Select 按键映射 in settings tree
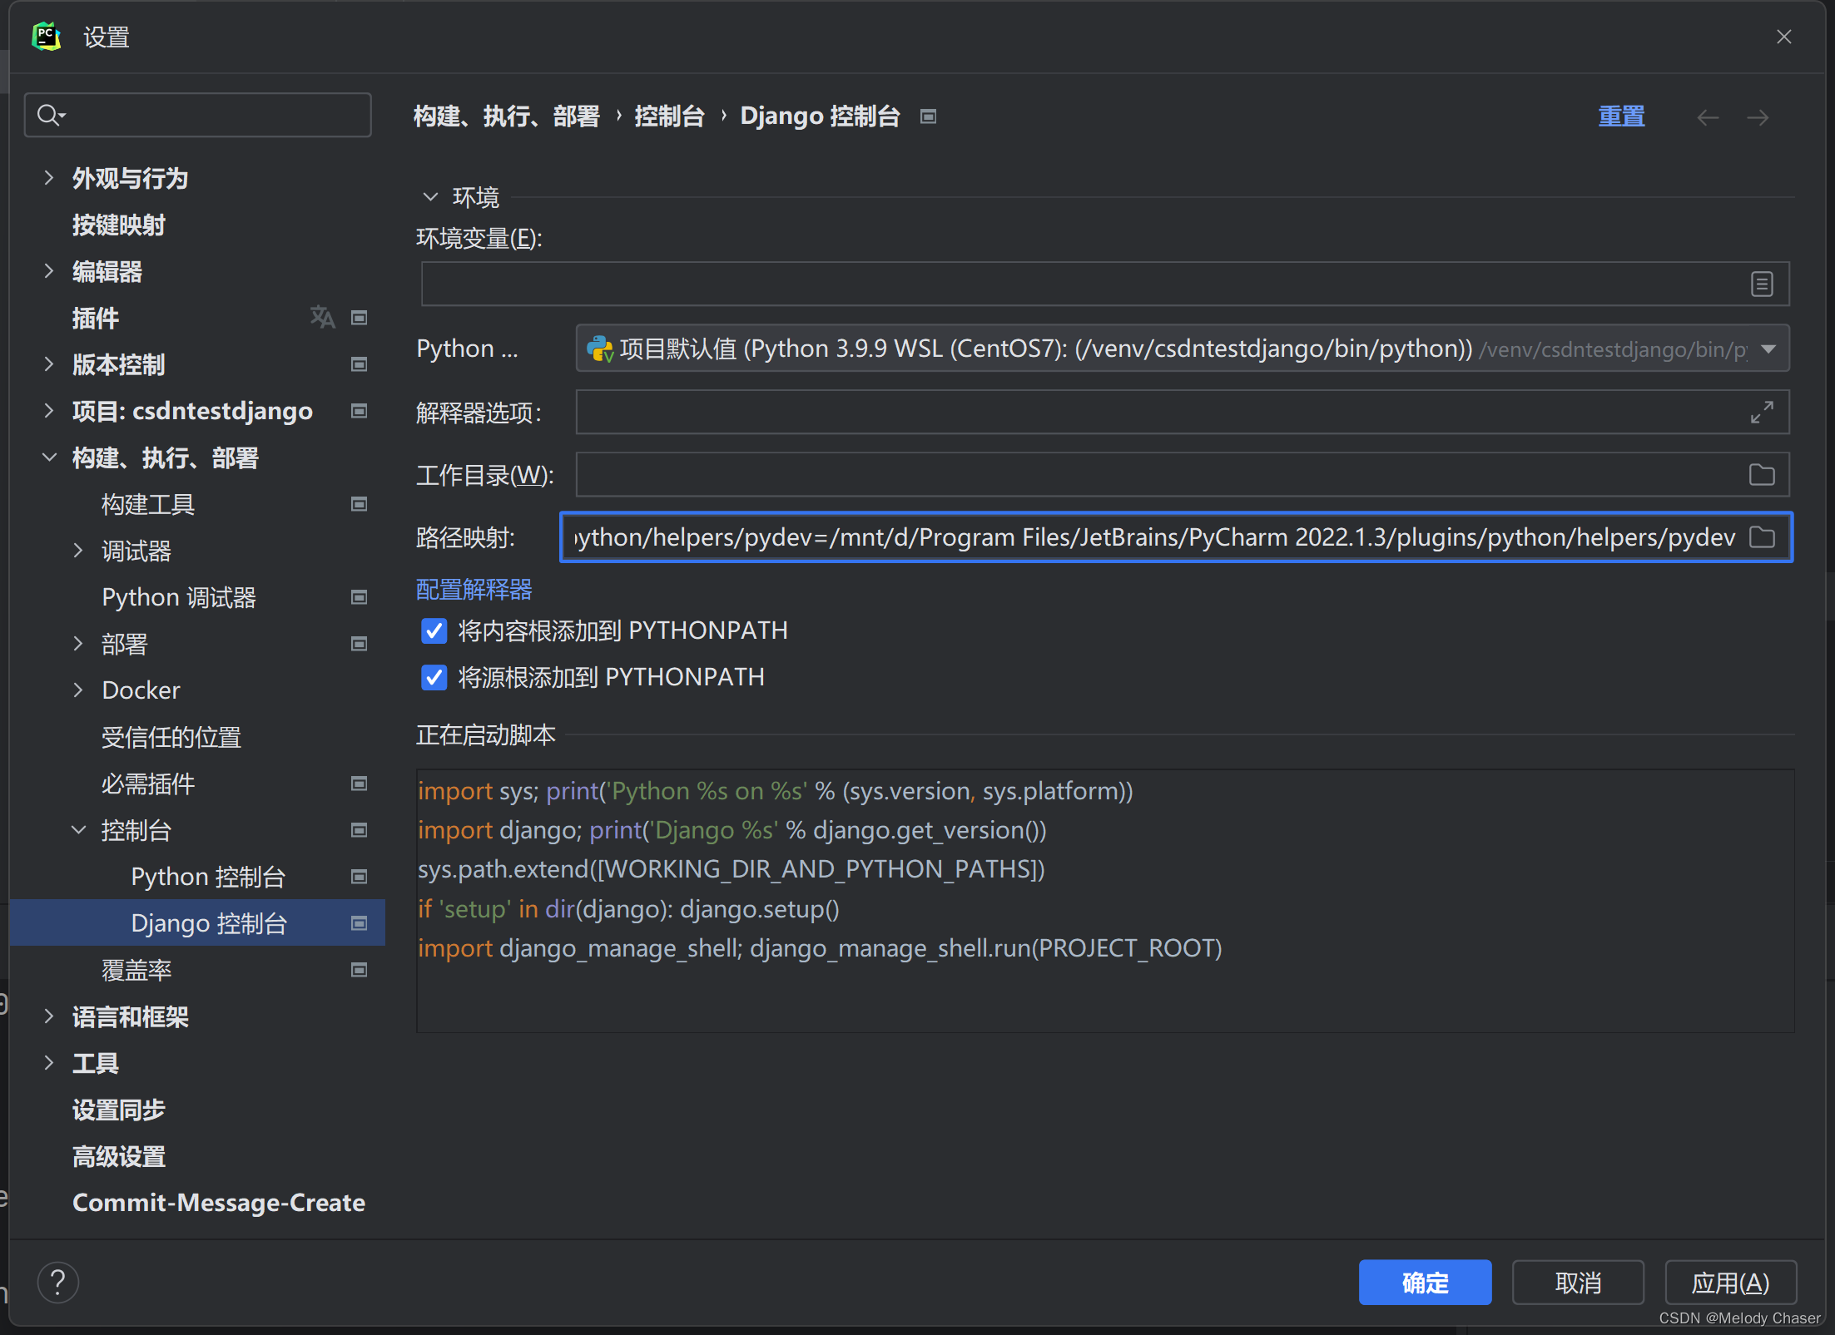The height and width of the screenshot is (1335, 1835). [118, 225]
